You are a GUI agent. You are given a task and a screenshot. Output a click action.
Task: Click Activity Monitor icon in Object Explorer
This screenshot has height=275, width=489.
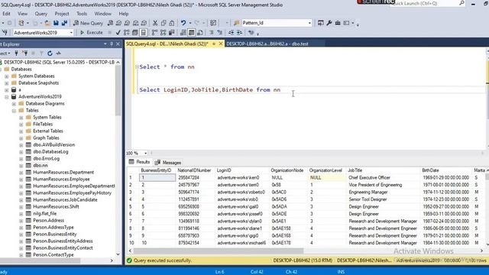pyautogui.click(x=58, y=53)
